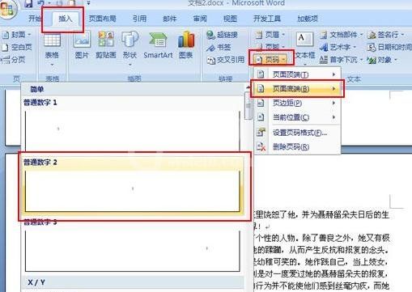Select Plain Number 2 (普通数字 2) thumbnail
This screenshot has height=292, width=412.
pyautogui.click(x=132, y=186)
